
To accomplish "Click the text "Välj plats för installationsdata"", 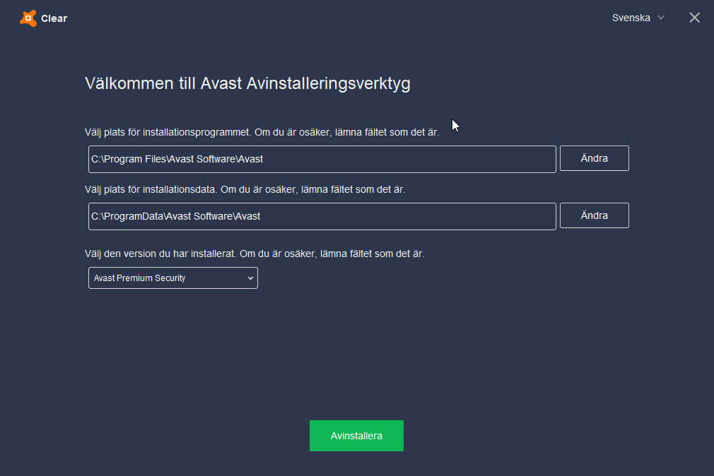I will pos(151,190).
